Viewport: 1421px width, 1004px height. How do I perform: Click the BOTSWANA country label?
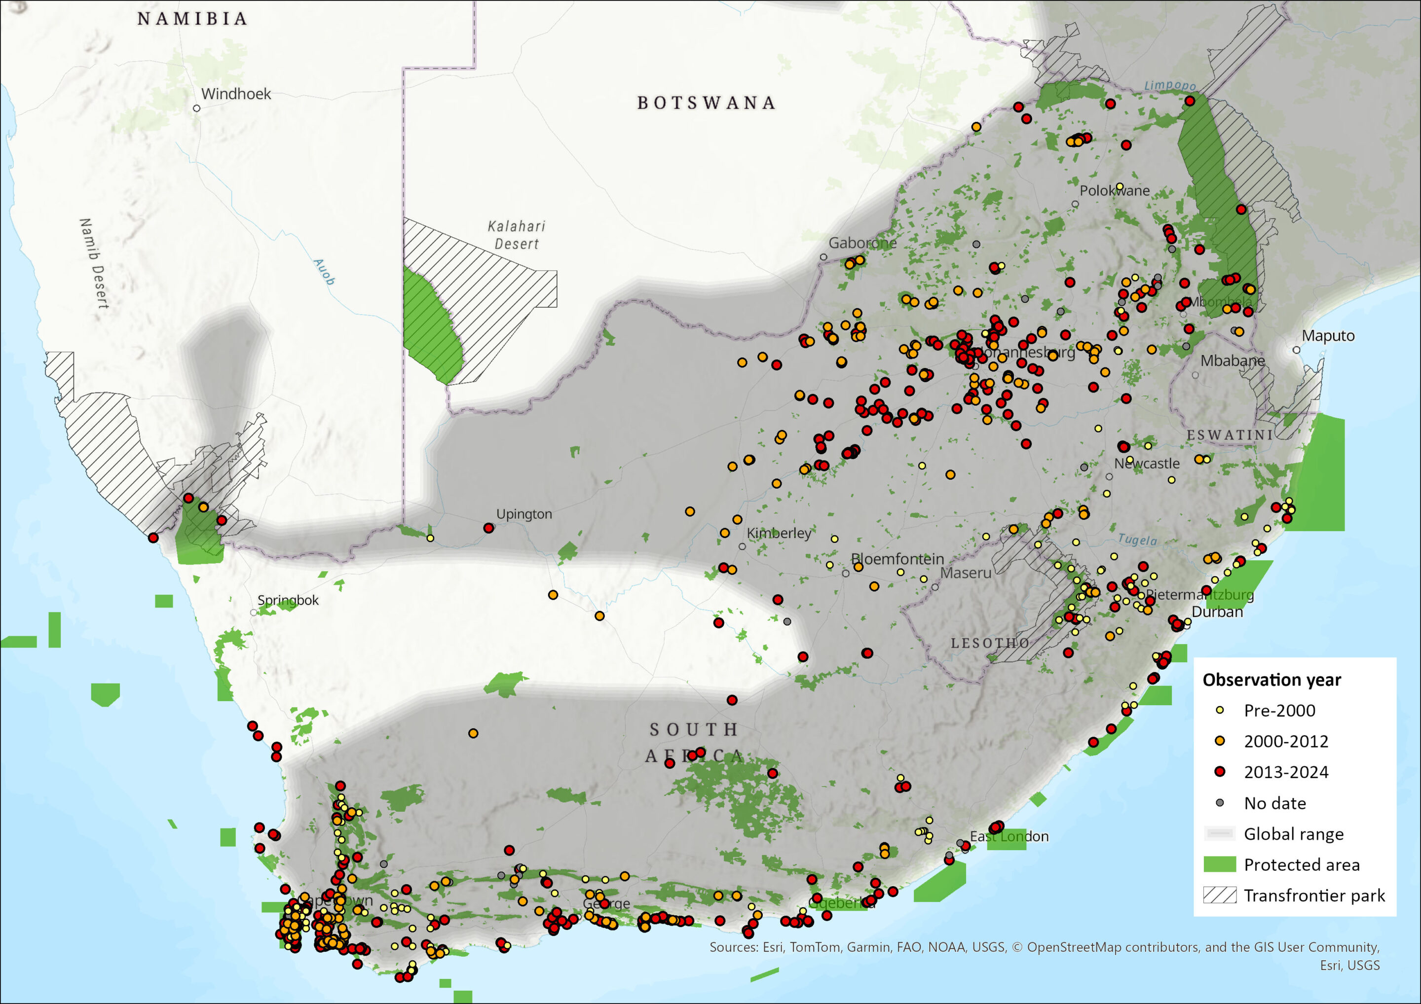pos(706,103)
